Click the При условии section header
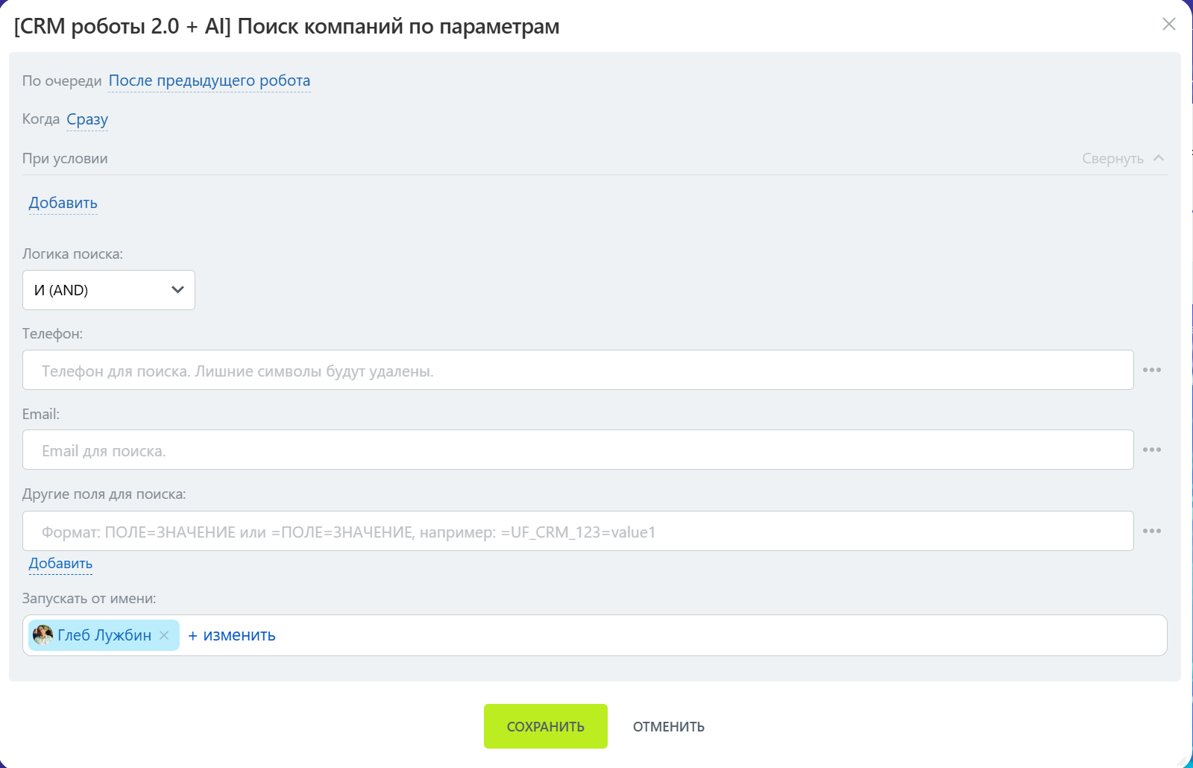This screenshot has width=1193, height=768. click(x=65, y=158)
